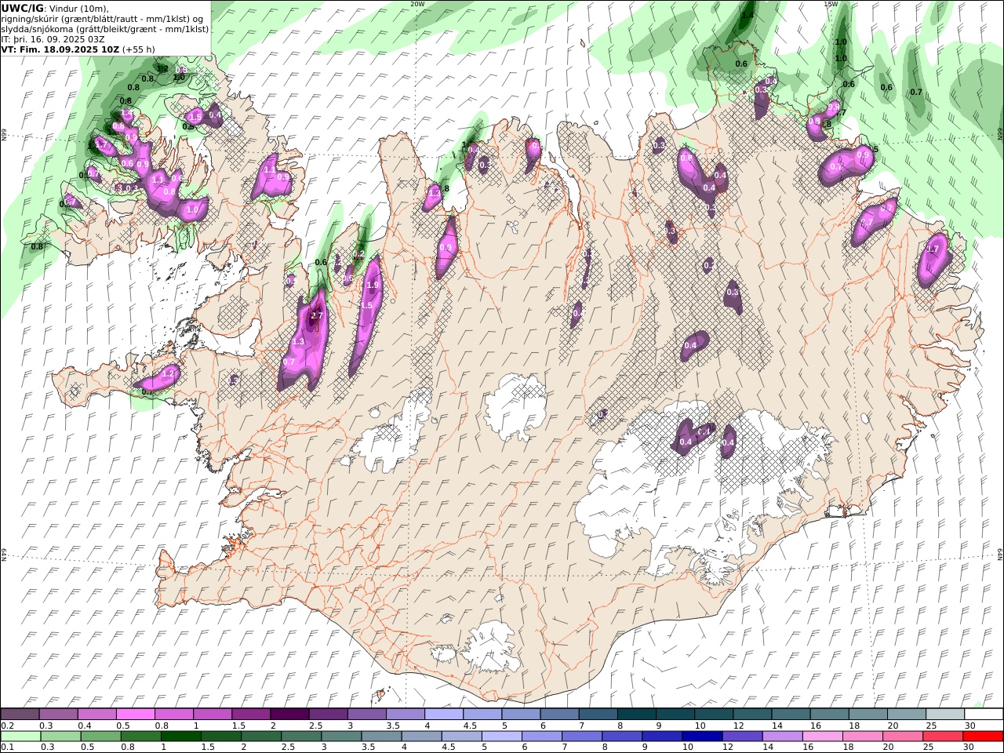Select bottom-row rain swatch for 25–30
The image size is (1004, 753).
click(942, 737)
